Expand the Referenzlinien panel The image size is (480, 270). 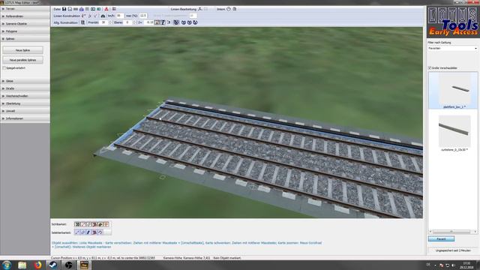(25, 16)
